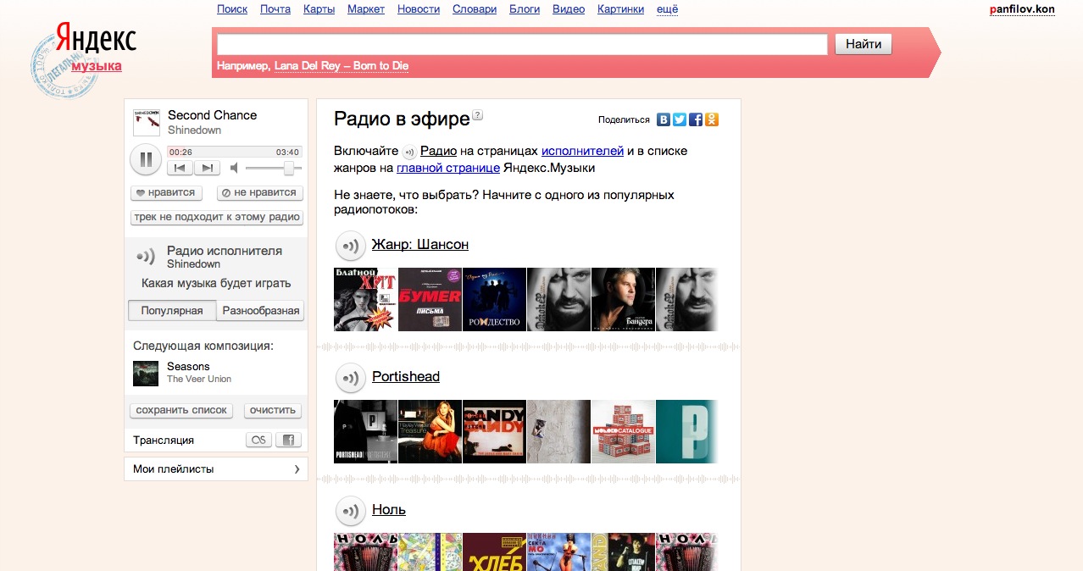
Task: Open the Блатной хит album cover
Action: coord(366,299)
